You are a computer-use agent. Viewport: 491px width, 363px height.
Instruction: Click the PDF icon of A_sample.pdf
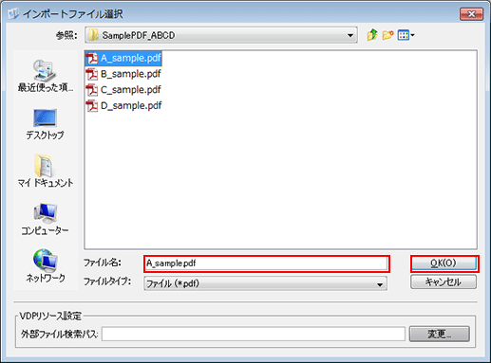point(92,59)
